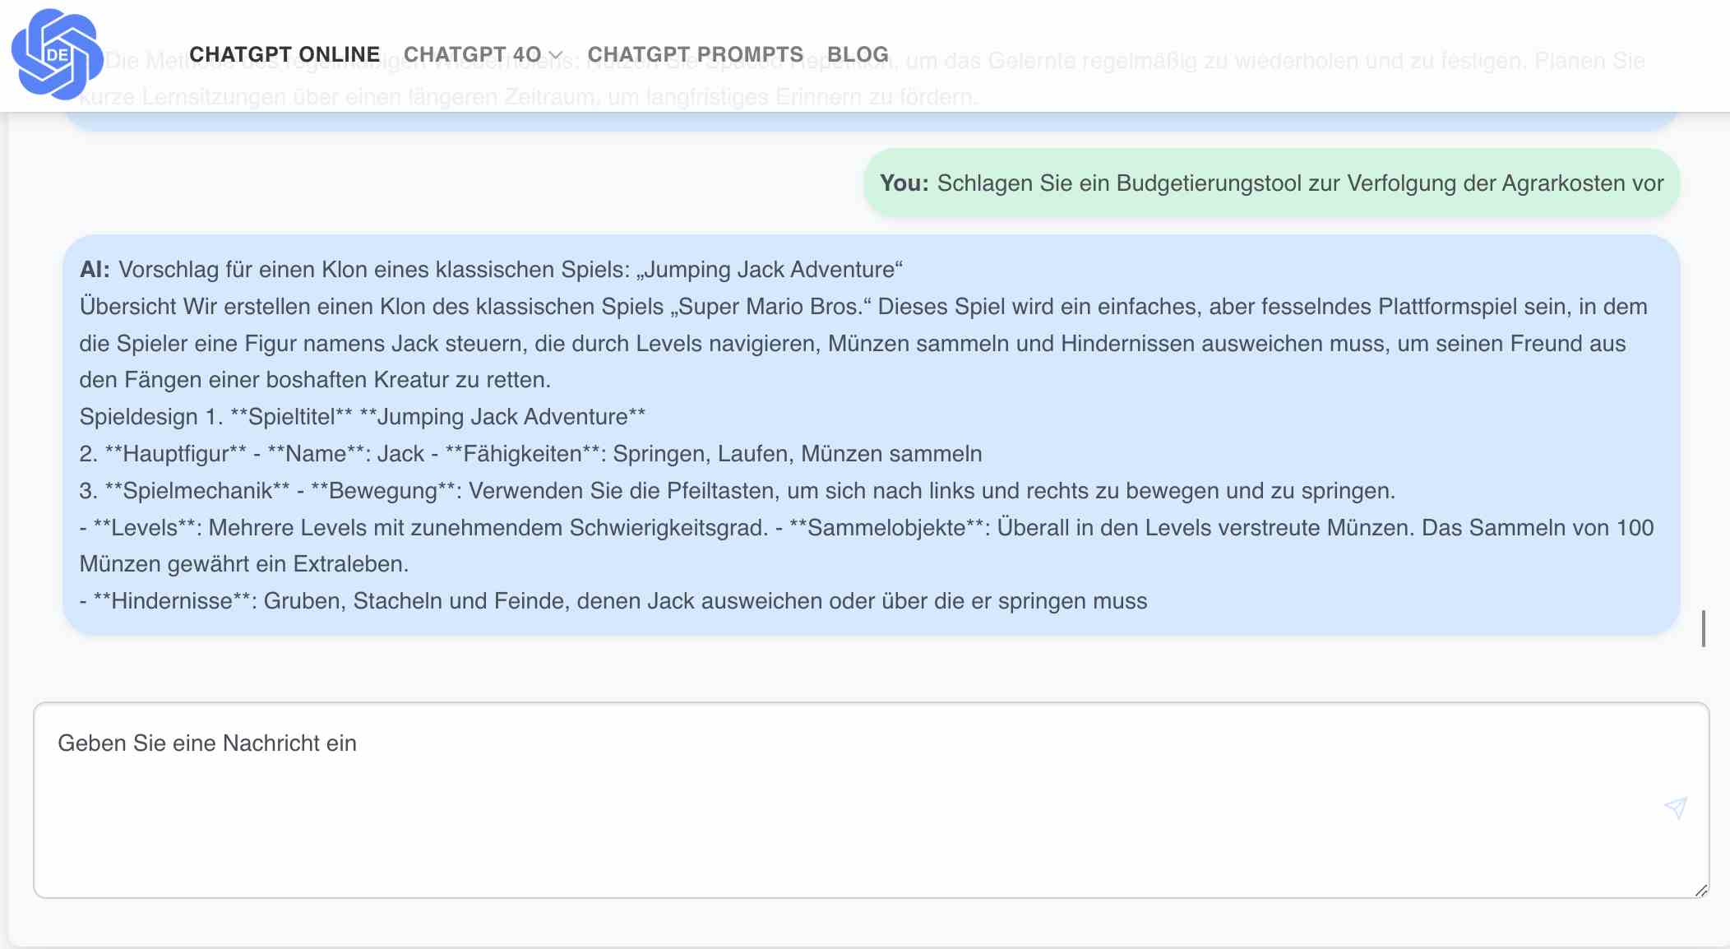1730x949 pixels.
Task: Open the CHATGPT PROMPTS menu item
Action: coord(696,54)
